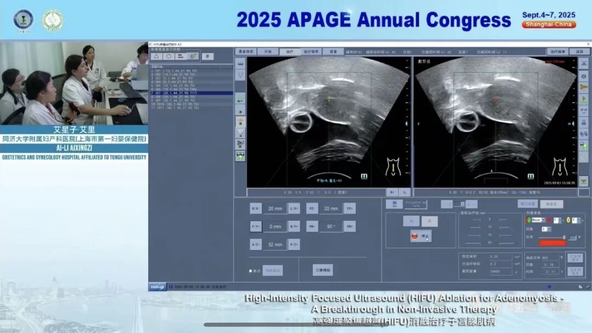Viewport: 592px width, 333px height.
Task: Click the collapse-panel icon beside the right ultrasound image
Action: pyautogui.click(x=582, y=64)
